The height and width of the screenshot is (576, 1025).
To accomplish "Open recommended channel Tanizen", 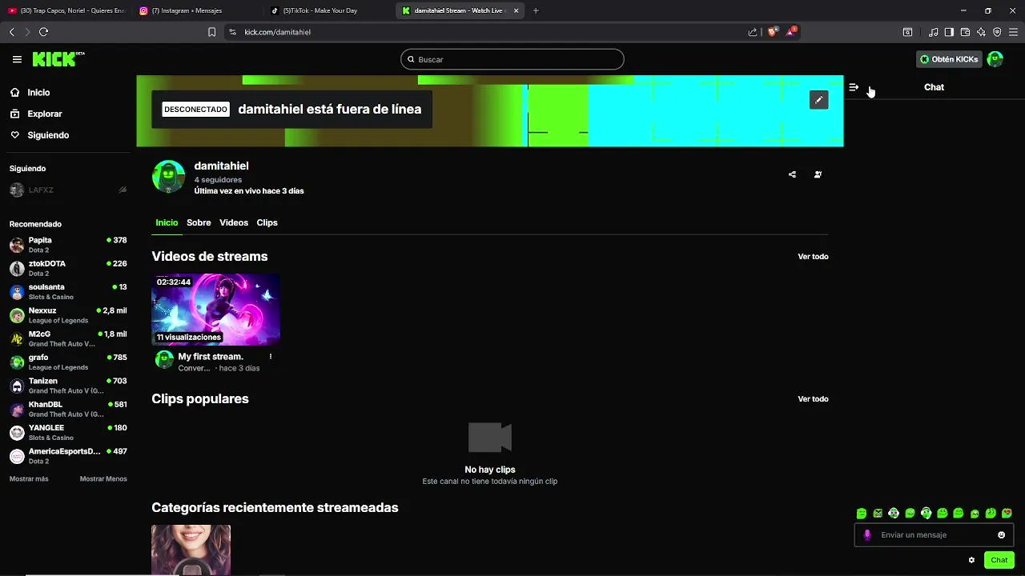I will pos(68,386).
